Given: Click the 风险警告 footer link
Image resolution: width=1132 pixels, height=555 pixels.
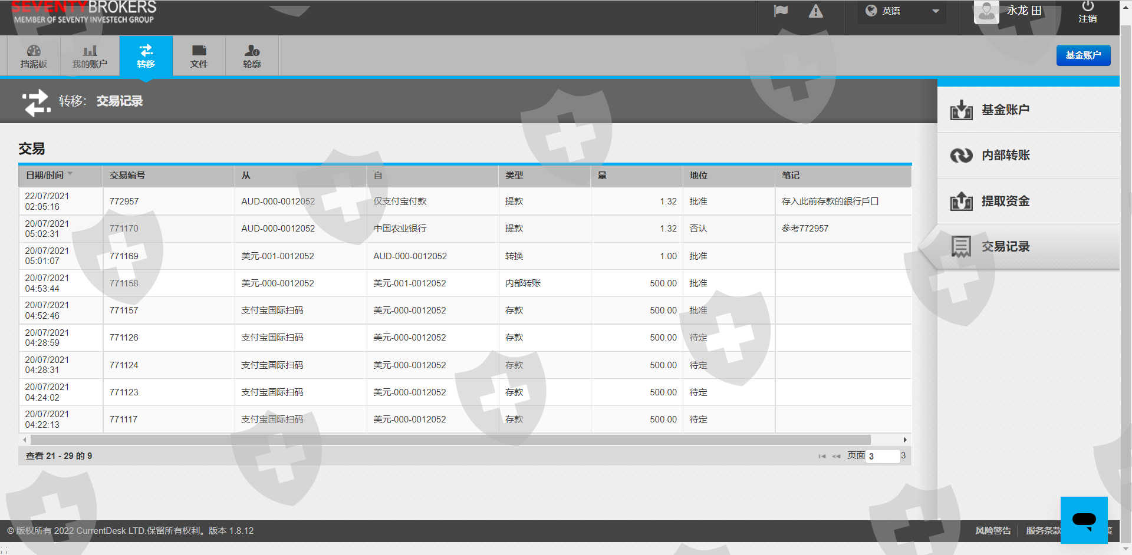Looking at the screenshot, I should (993, 531).
